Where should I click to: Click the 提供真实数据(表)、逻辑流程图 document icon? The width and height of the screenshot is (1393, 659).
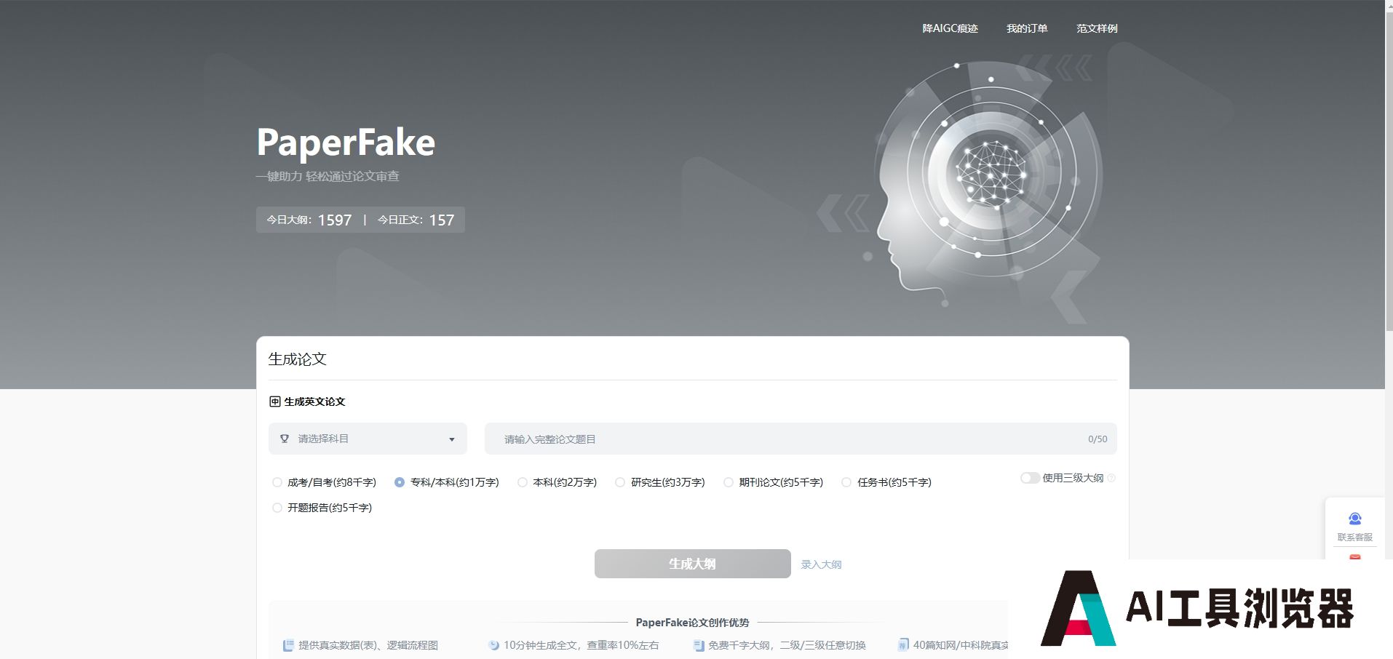point(288,645)
